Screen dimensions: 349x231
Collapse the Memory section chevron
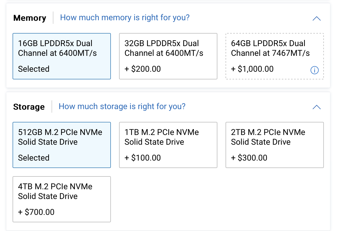click(317, 18)
